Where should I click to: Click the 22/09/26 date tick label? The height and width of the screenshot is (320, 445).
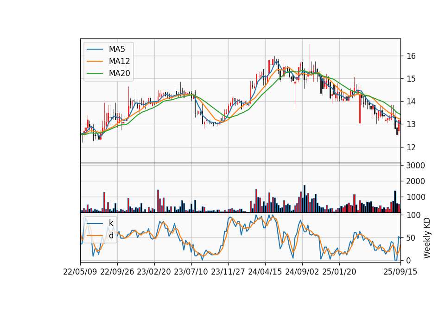117,272
